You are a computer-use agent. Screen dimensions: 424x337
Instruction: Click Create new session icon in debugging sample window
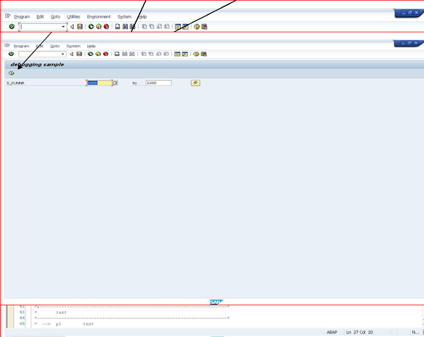coord(177,54)
